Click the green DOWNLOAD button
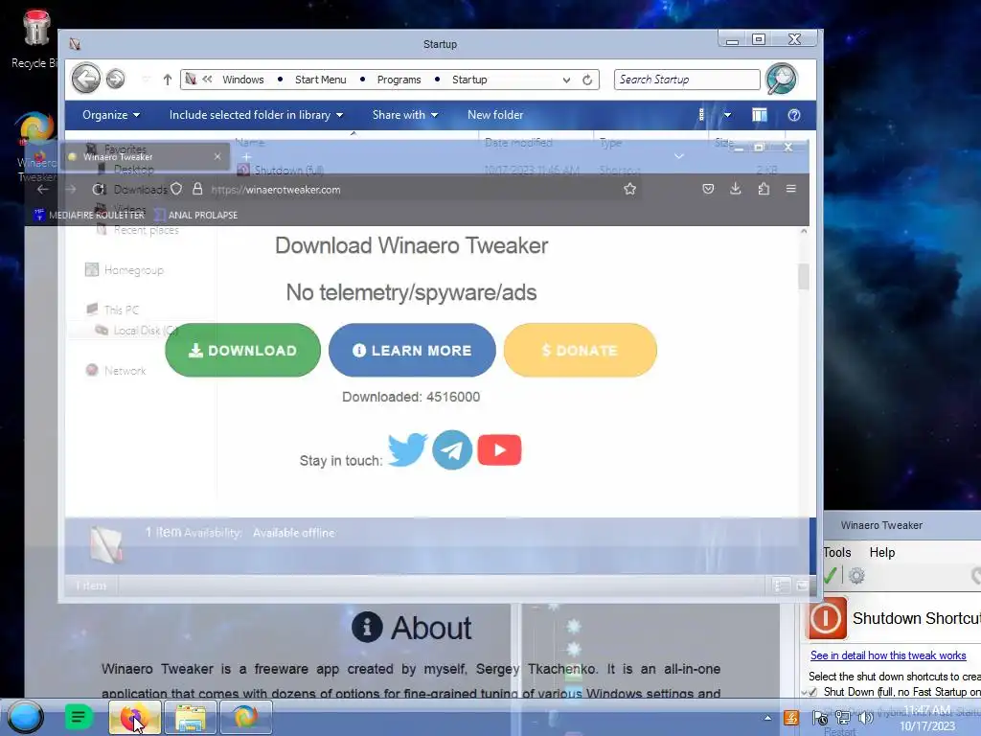The width and height of the screenshot is (981, 736). 242,350
